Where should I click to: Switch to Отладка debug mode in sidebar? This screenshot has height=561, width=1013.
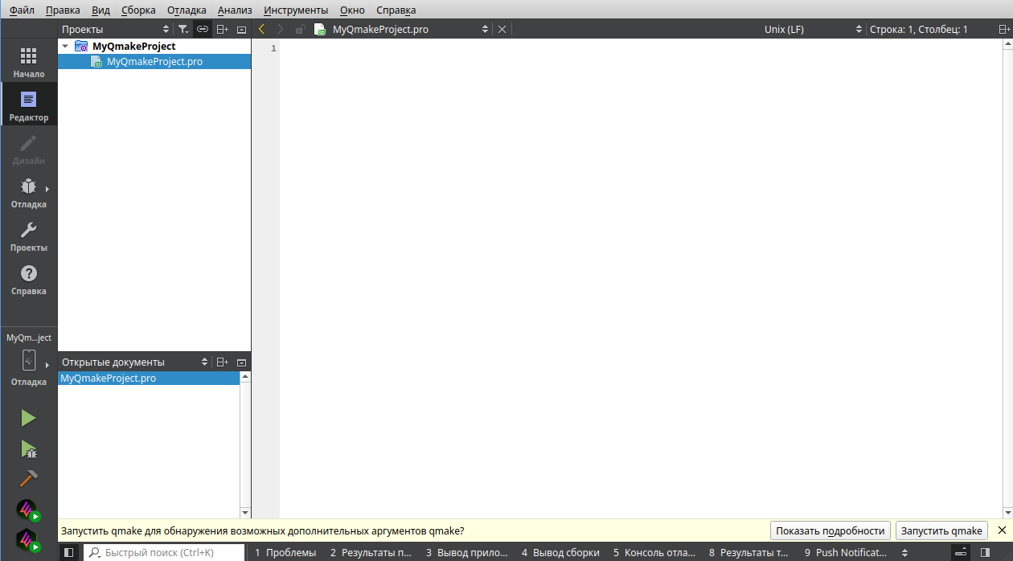[28, 193]
